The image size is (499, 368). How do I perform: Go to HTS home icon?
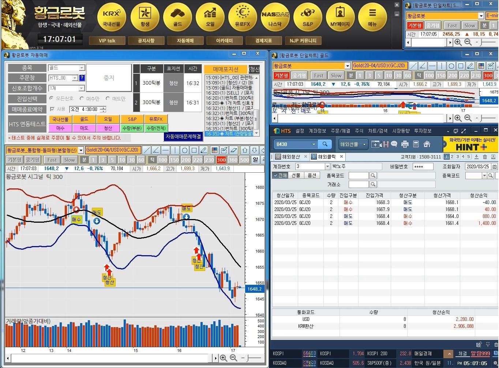(x=427, y=144)
